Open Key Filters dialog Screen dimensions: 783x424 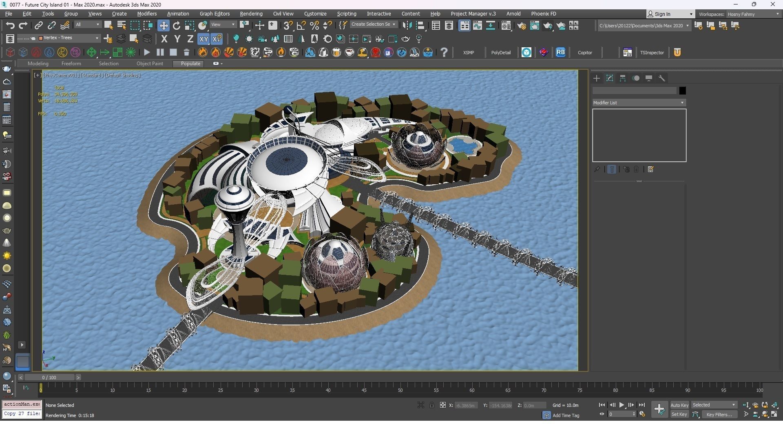[x=719, y=415]
